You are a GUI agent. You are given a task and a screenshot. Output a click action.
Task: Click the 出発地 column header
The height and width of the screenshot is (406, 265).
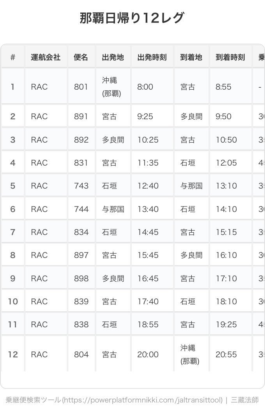[x=113, y=57]
